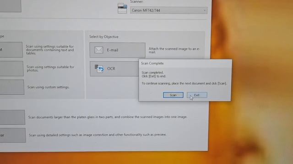Click the 'Scanner:' label text
Image resolution: width=293 pixels, height=164 pixels.
point(136,2)
